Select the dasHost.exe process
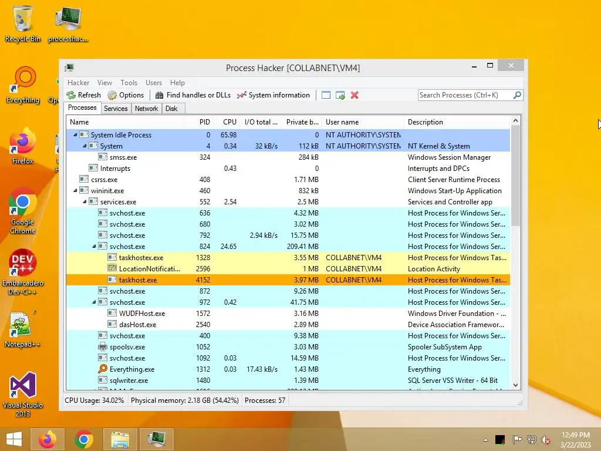Image resolution: width=601 pixels, height=451 pixels. [x=288, y=324]
